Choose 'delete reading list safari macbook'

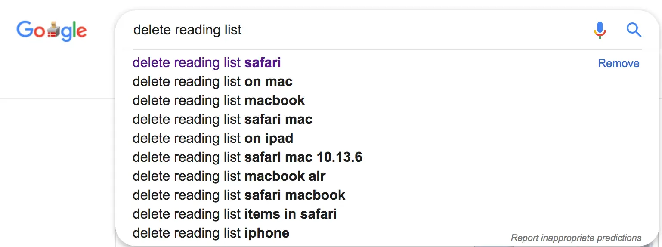click(x=238, y=195)
